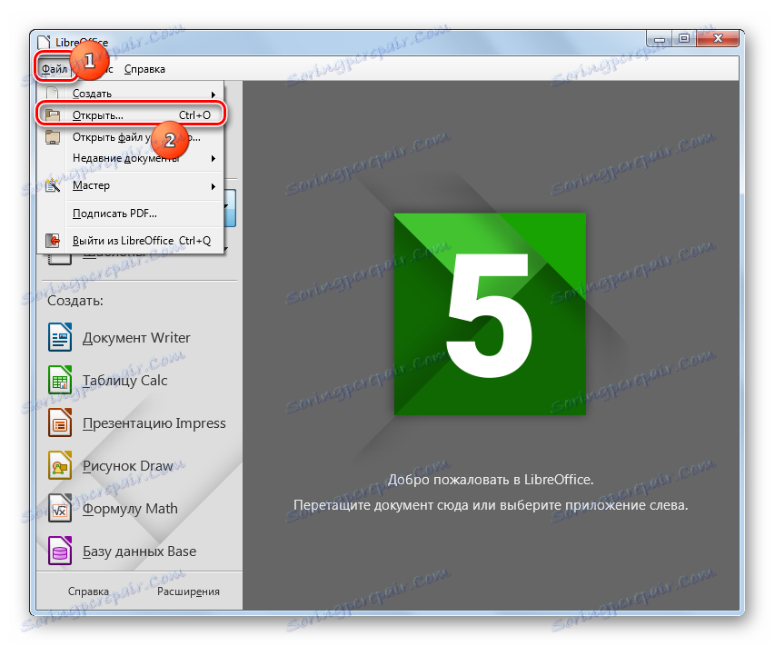Create a Формулу Math
Viewport: 775px width, 646px height.
130,509
